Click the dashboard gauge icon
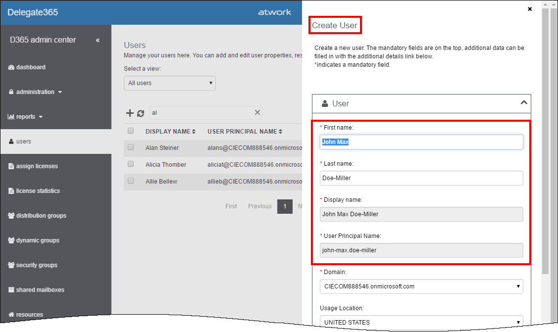 click(x=11, y=67)
